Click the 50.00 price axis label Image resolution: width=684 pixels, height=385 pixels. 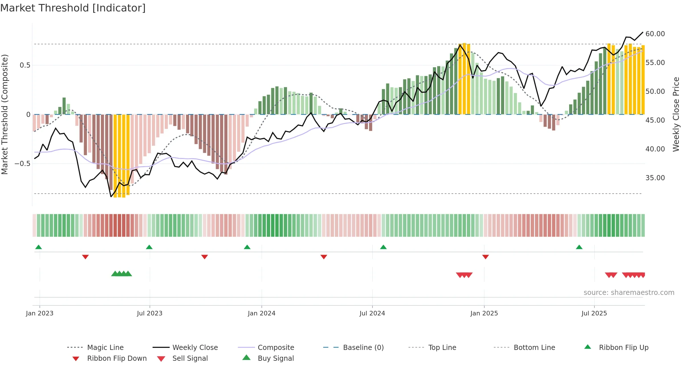pyautogui.click(x=655, y=92)
